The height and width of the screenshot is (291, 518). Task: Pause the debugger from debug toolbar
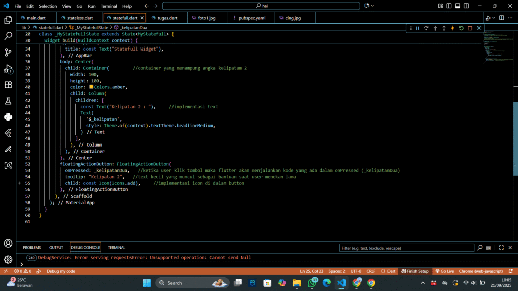point(417,28)
